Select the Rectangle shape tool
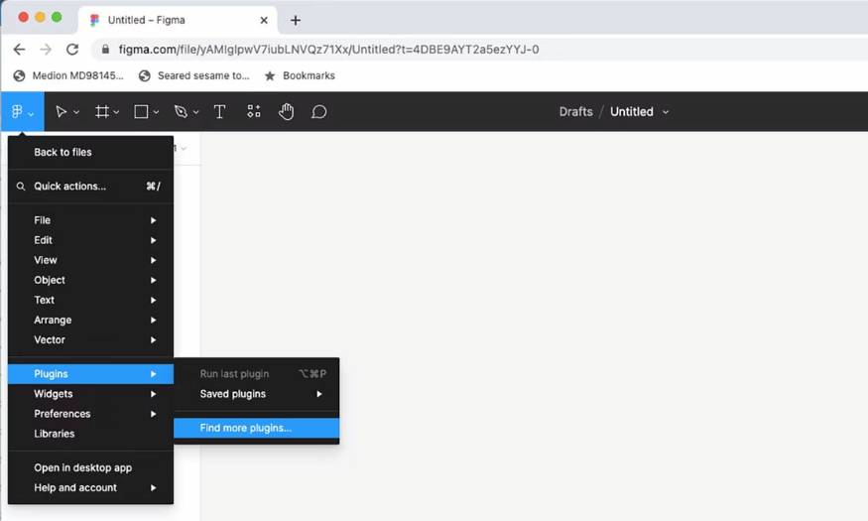868x521 pixels. point(141,112)
